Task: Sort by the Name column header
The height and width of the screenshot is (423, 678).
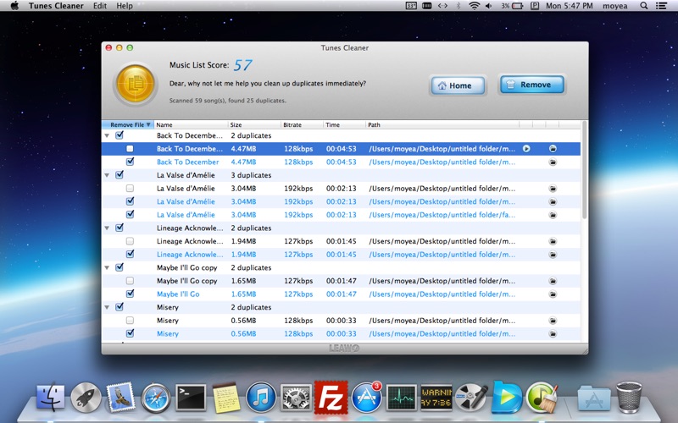Action: point(192,124)
